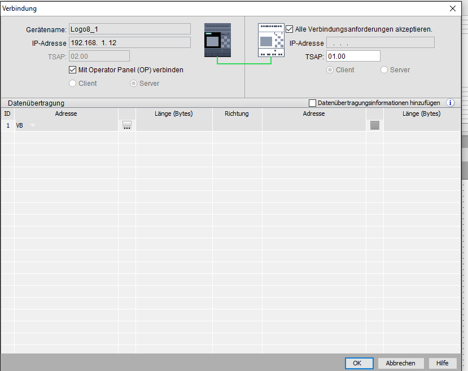Enable 'Datenübertragungsinformationen hinzufügen' checkbox
Viewport: 468px width, 371px height.
pos(313,103)
